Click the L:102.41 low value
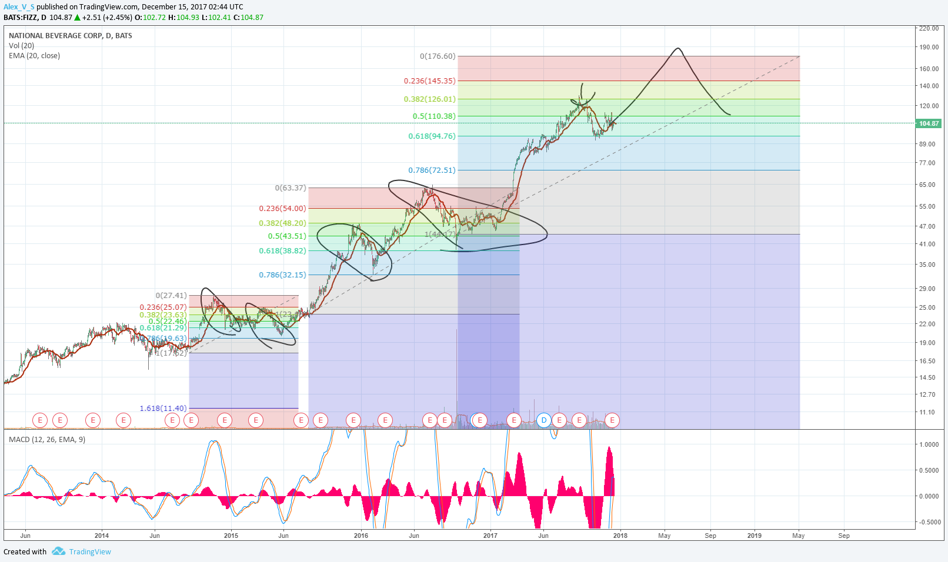Viewport: 948px width, 562px height. [x=216, y=18]
